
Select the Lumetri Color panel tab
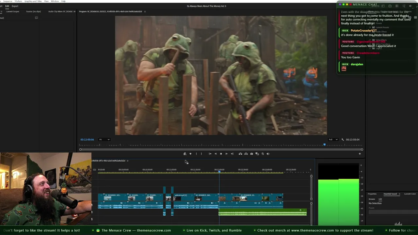pos(410,194)
